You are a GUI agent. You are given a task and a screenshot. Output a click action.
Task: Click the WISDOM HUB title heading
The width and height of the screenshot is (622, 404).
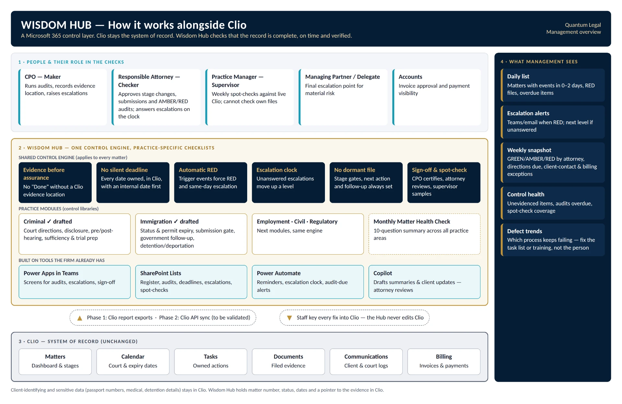click(x=134, y=25)
